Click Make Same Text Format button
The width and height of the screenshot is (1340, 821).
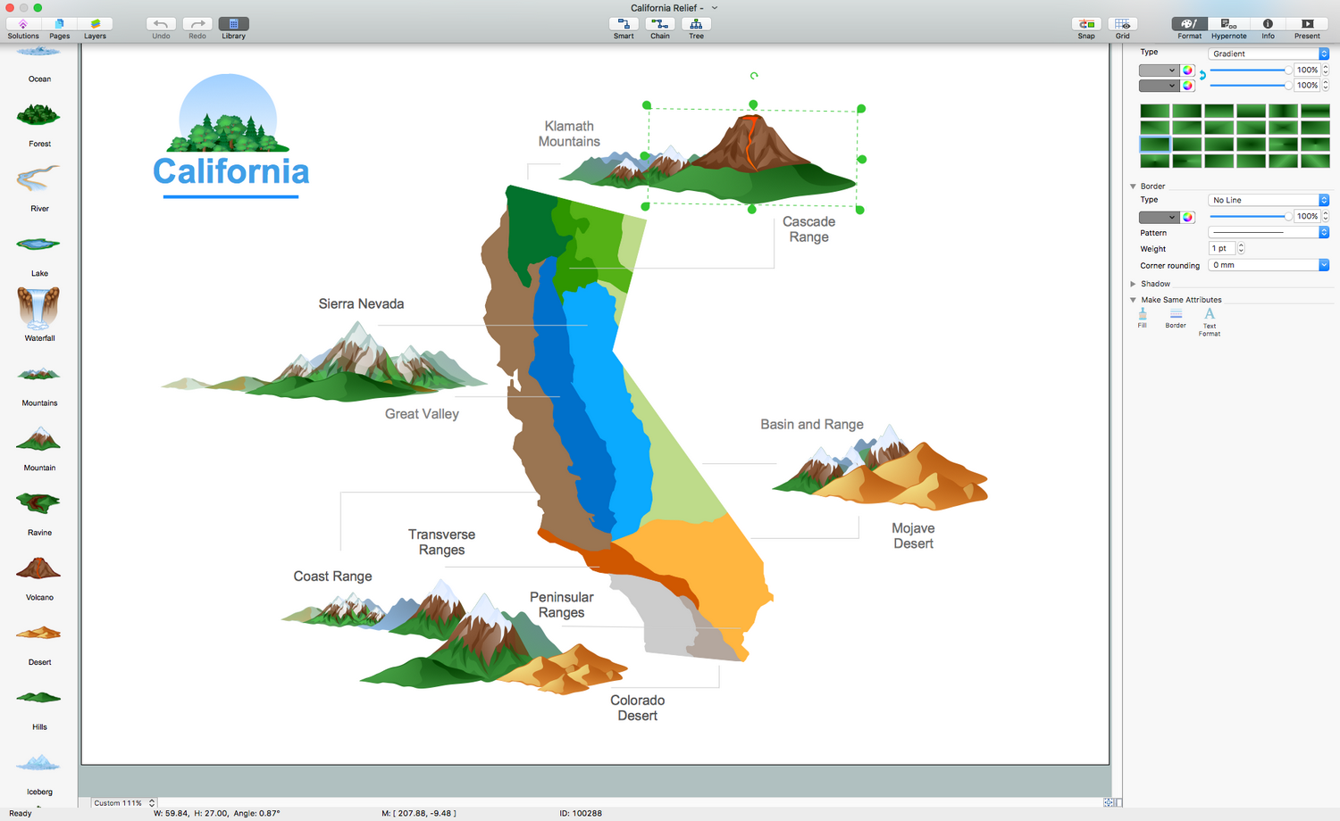click(x=1210, y=322)
